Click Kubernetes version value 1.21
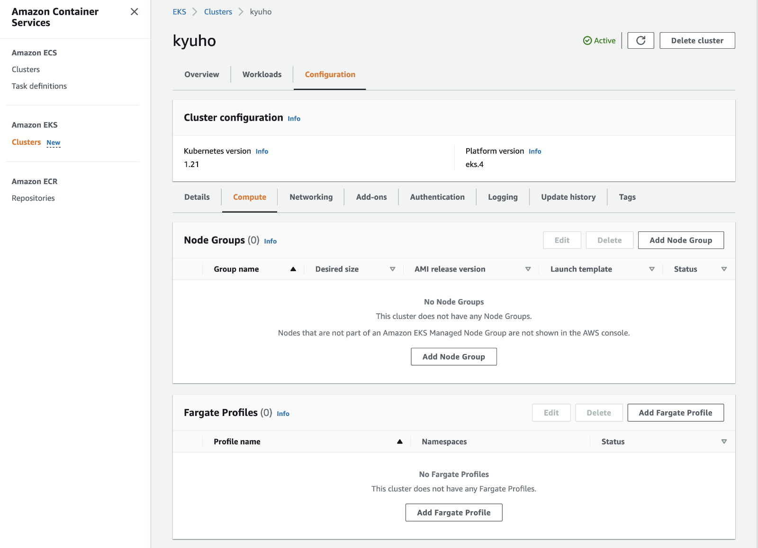 191,165
